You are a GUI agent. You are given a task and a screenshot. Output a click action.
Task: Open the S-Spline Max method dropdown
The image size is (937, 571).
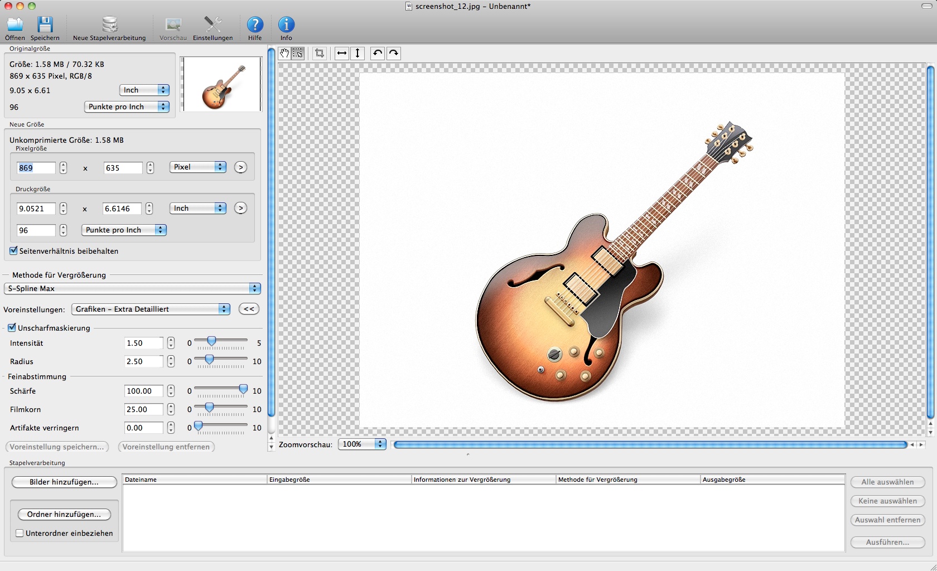(x=132, y=289)
